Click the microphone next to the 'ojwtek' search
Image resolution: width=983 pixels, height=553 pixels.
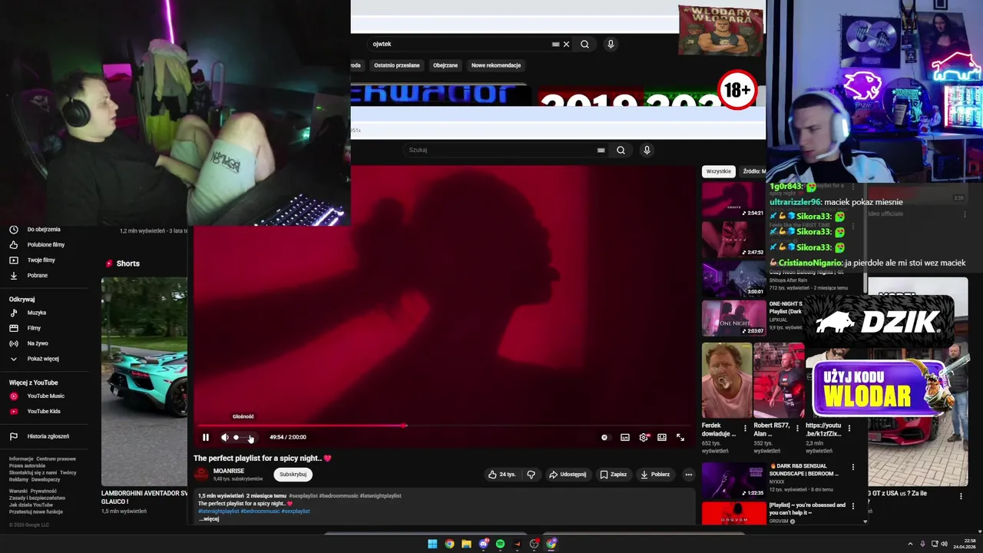point(611,45)
